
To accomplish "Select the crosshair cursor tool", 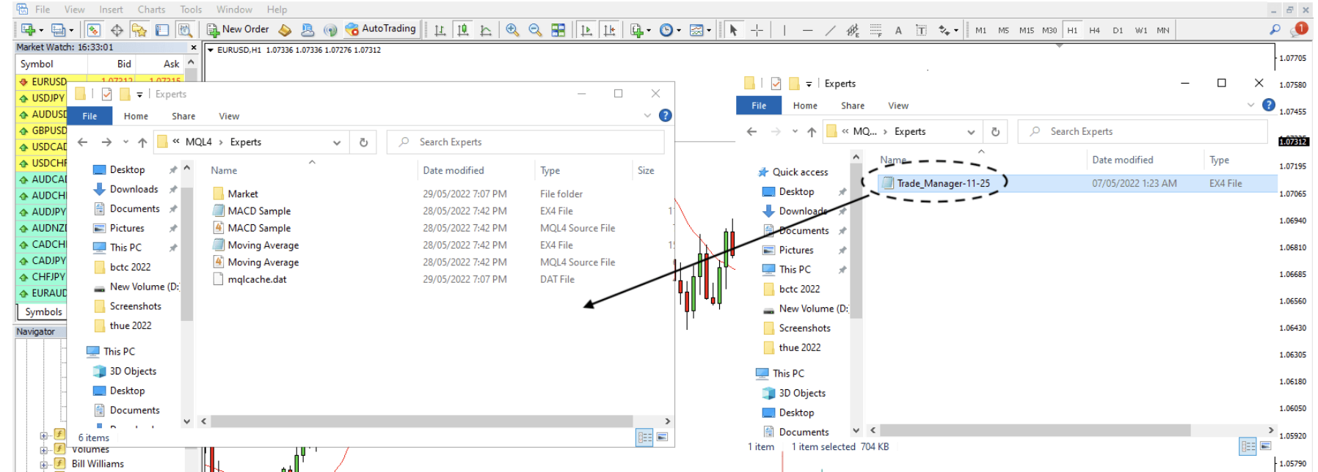I will (x=757, y=30).
